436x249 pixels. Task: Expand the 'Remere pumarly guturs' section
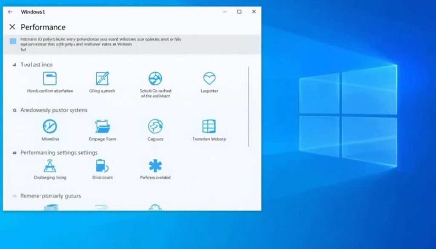tap(15, 196)
